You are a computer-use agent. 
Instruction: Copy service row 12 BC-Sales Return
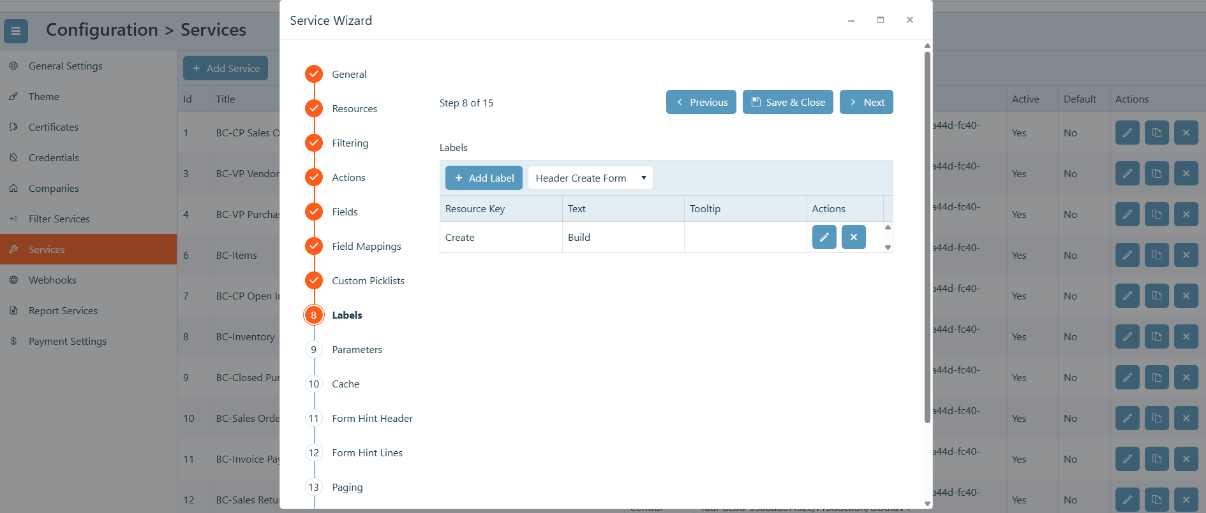(x=1156, y=500)
